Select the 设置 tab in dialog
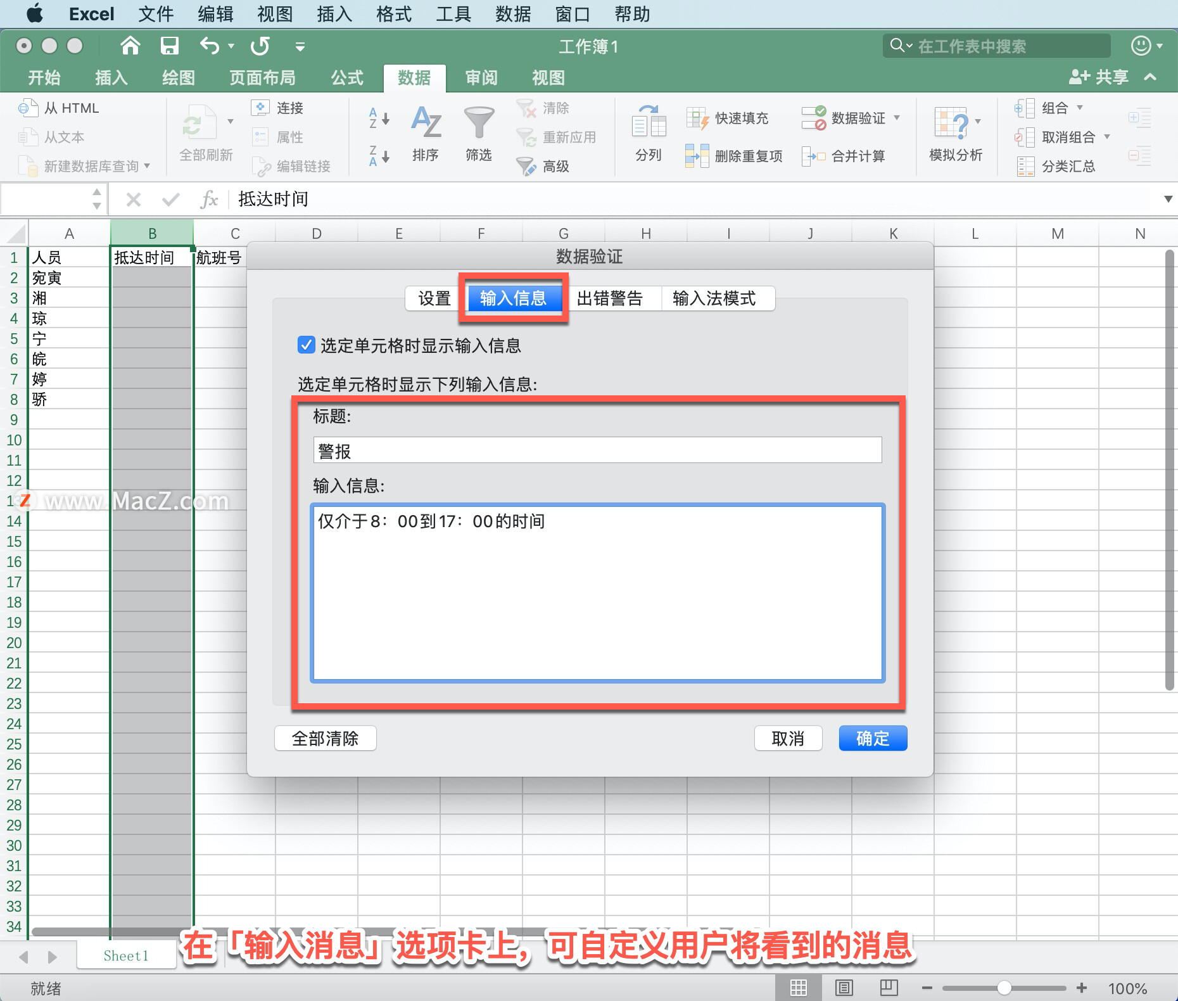Viewport: 1178px width, 1001px height. pyautogui.click(x=434, y=298)
